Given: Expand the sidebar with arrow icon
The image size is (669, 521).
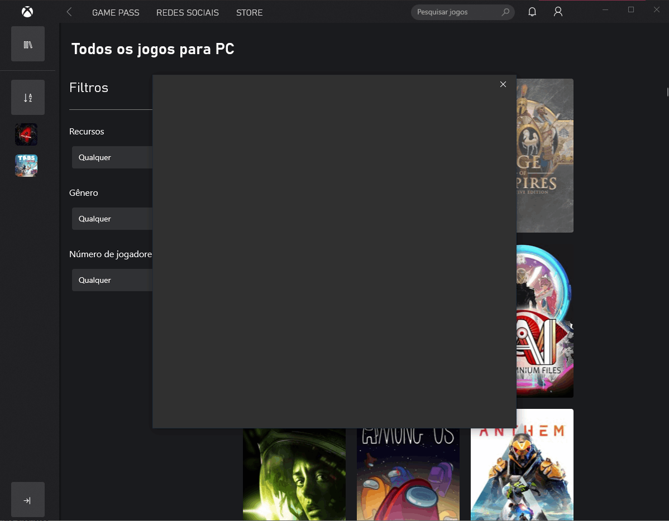Looking at the screenshot, I should coord(28,500).
